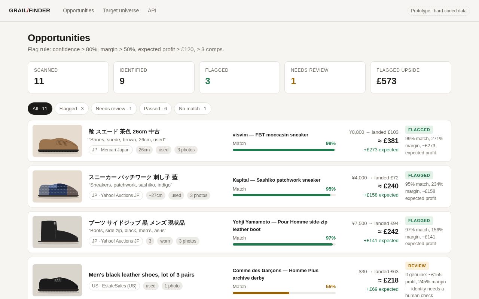Click the FLAGGED badge on visvim row
This screenshot has height=299, width=479.
[x=419, y=130]
